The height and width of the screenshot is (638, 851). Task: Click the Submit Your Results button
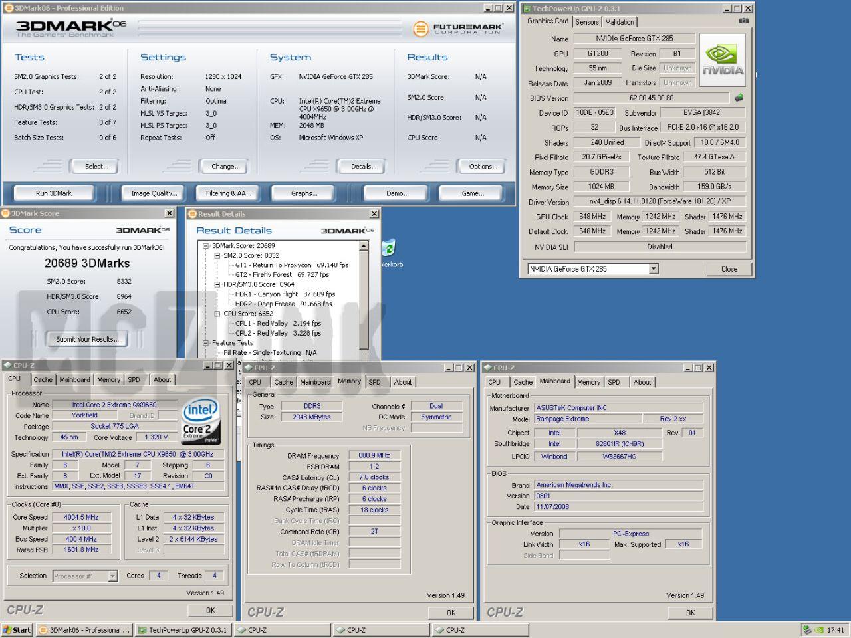(87, 339)
